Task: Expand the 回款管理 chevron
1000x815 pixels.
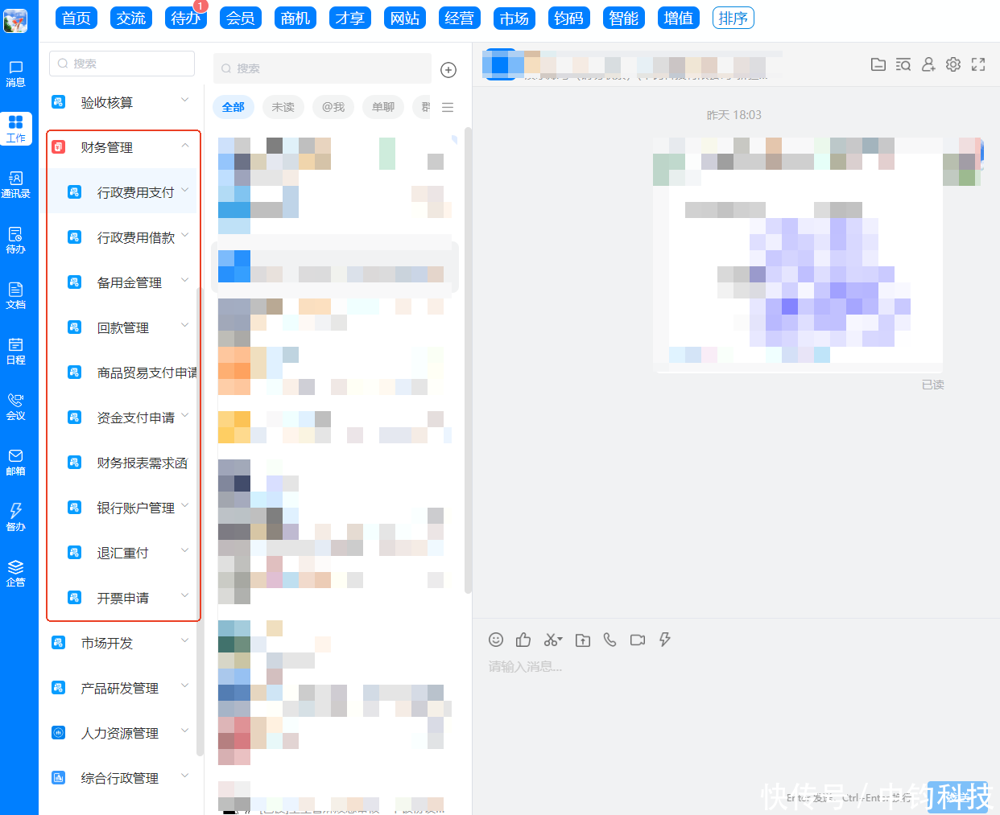Action: (x=185, y=325)
